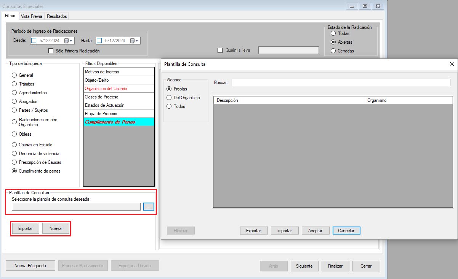Click the Buscar text field
This screenshot has width=458, height=279.
[341, 82]
